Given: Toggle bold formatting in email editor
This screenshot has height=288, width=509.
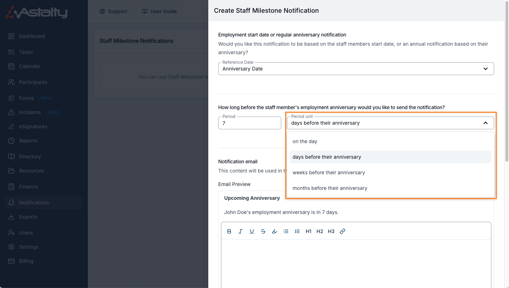Looking at the screenshot, I should pos(229,231).
